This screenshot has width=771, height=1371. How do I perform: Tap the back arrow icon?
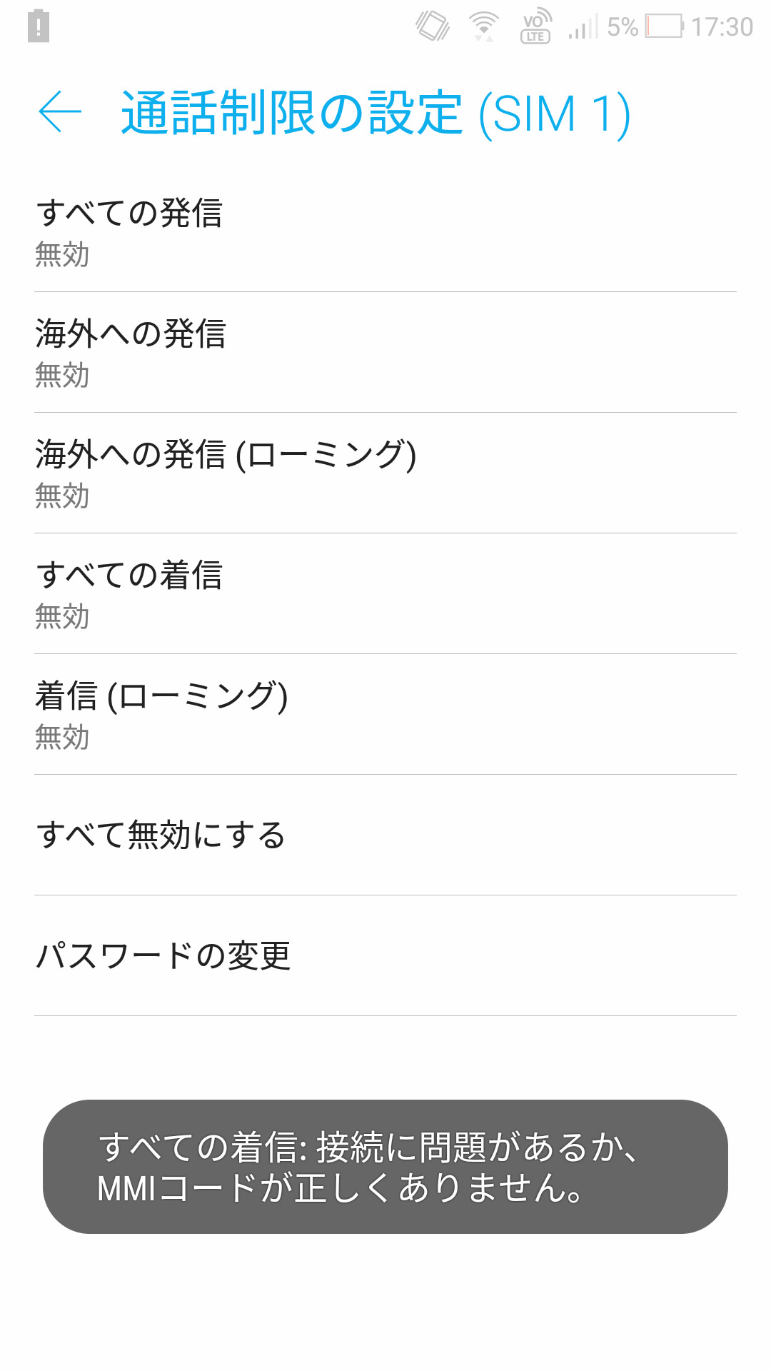tap(60, 112)
